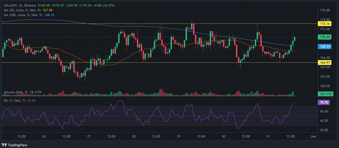Click the 174.00 price axis tick
This screenshot has height=148, width=339.
coord(325,20)
